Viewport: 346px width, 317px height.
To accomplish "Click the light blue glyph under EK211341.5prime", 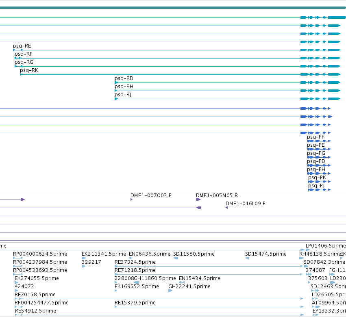I will click(x=84, y=258).
